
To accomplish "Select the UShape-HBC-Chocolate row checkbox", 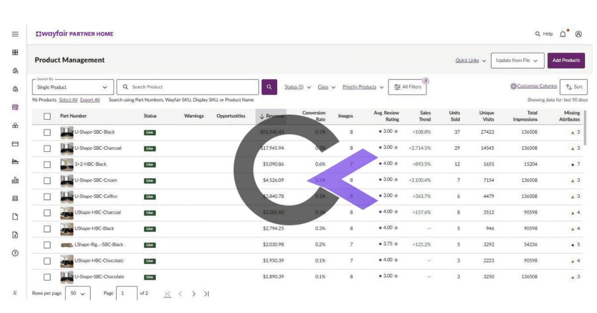I will click(x=47, y=261).
